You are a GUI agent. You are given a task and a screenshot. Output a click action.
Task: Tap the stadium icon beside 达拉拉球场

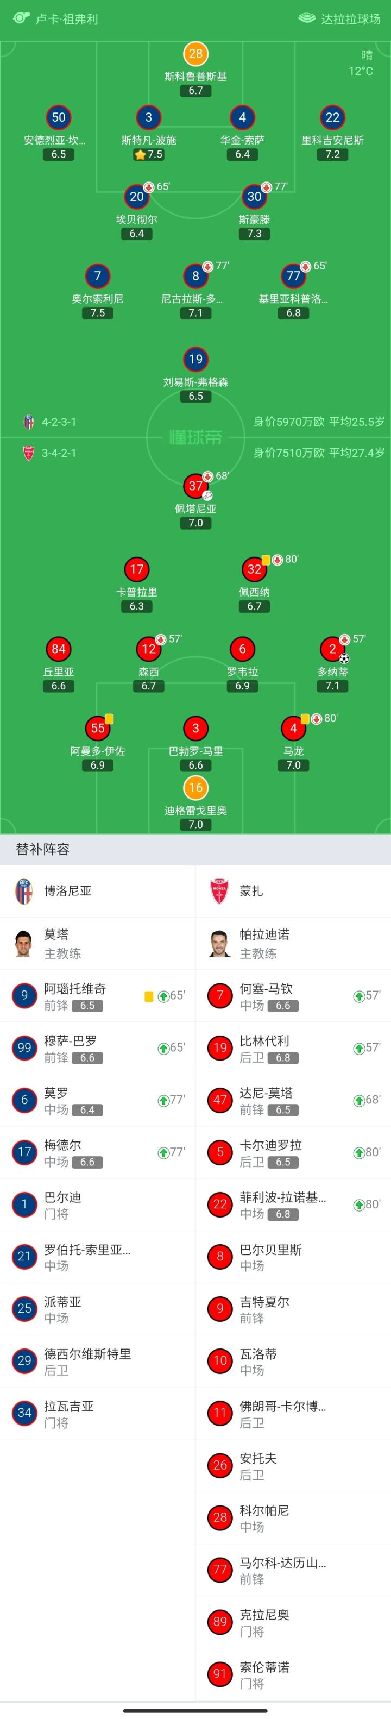pos(306,18)
